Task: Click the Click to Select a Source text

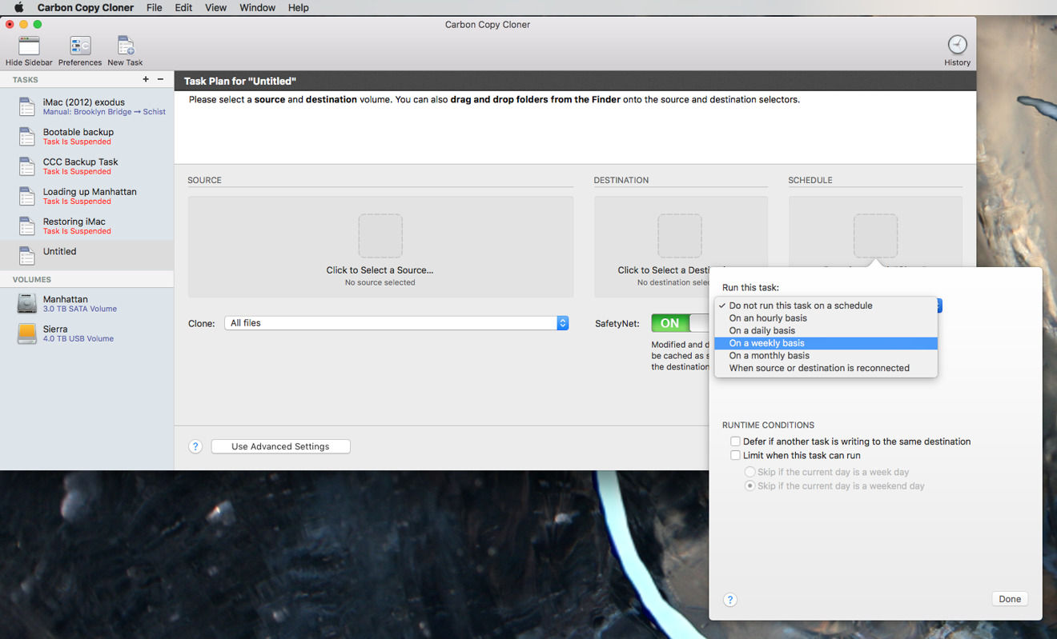Action: tap(380, 270)
